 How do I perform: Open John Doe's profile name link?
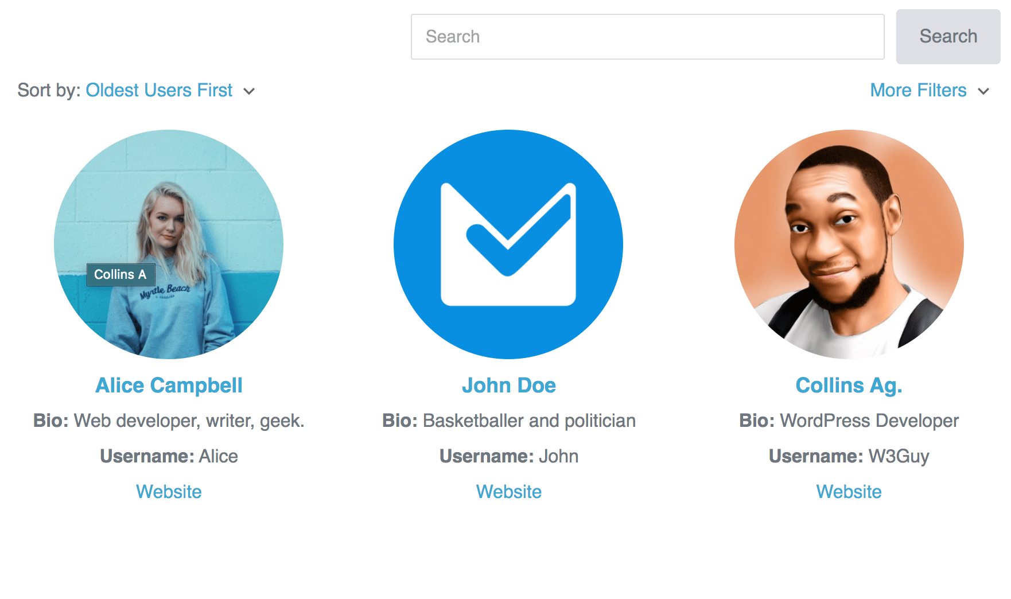(508, 386)
